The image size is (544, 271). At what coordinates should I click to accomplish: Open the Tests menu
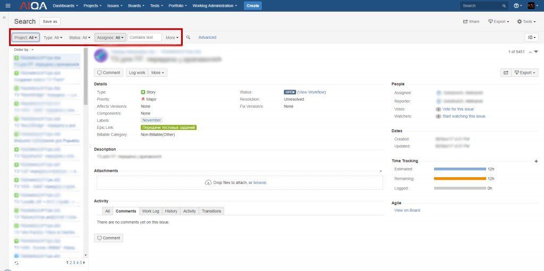click(157, 5)
